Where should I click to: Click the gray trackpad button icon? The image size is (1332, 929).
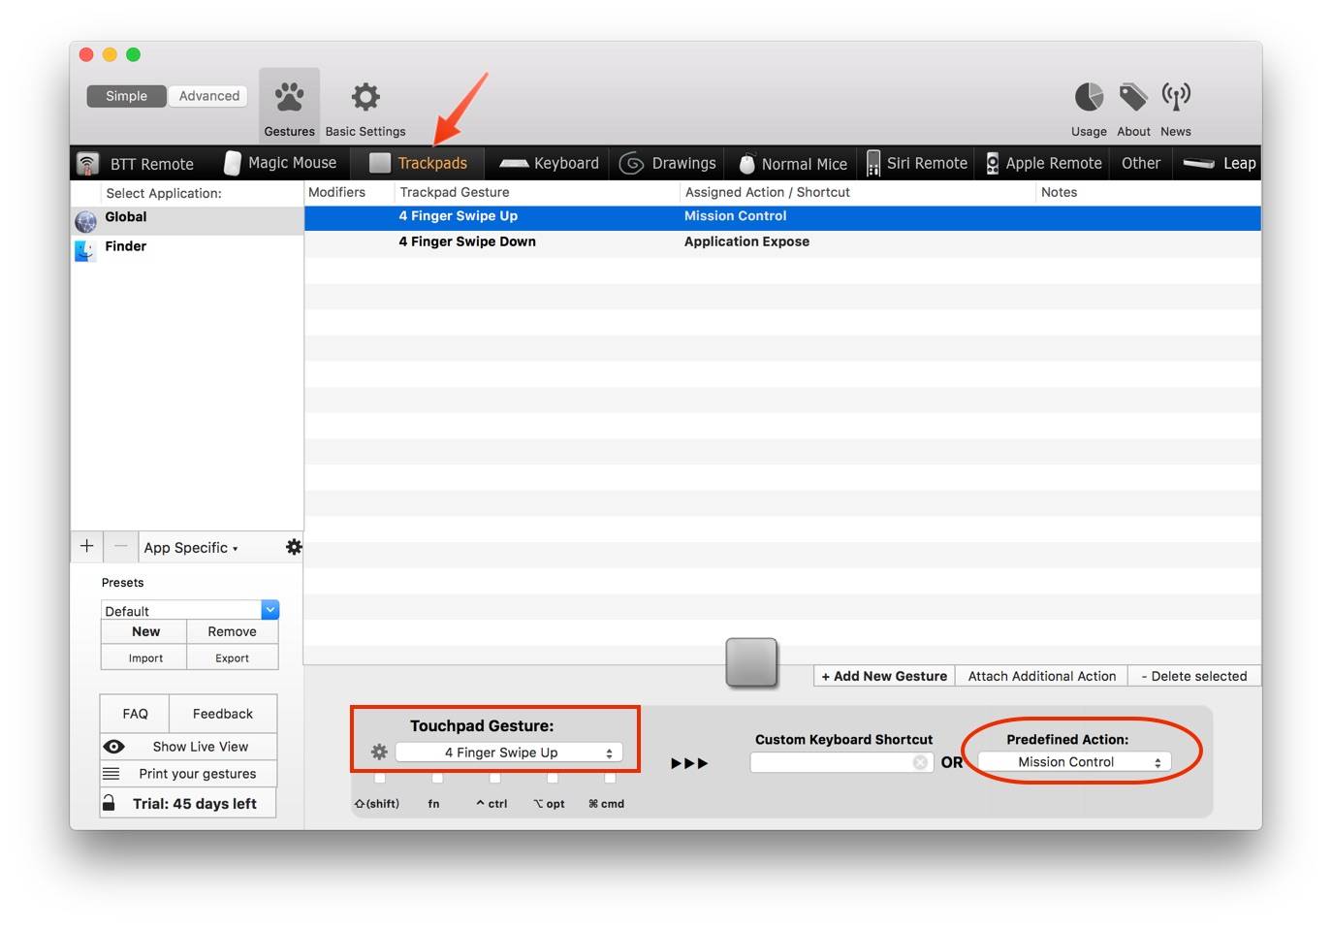pyautogui.click(x=751, y=662)
